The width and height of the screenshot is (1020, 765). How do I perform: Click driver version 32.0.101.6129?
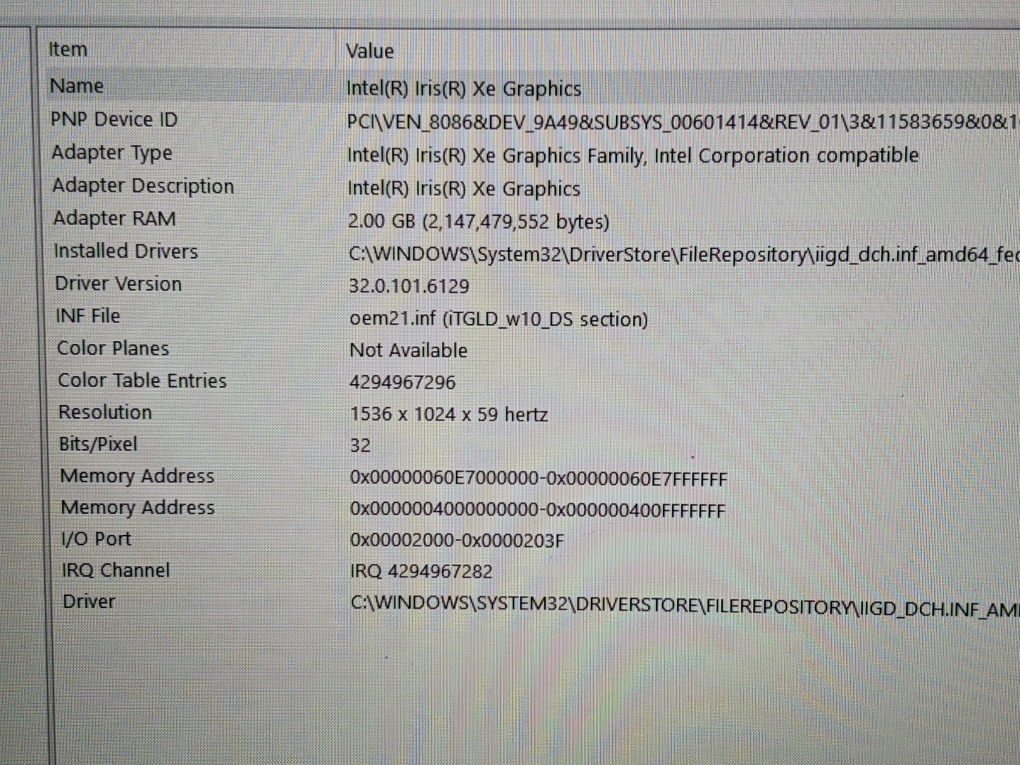tap(409, 286)
